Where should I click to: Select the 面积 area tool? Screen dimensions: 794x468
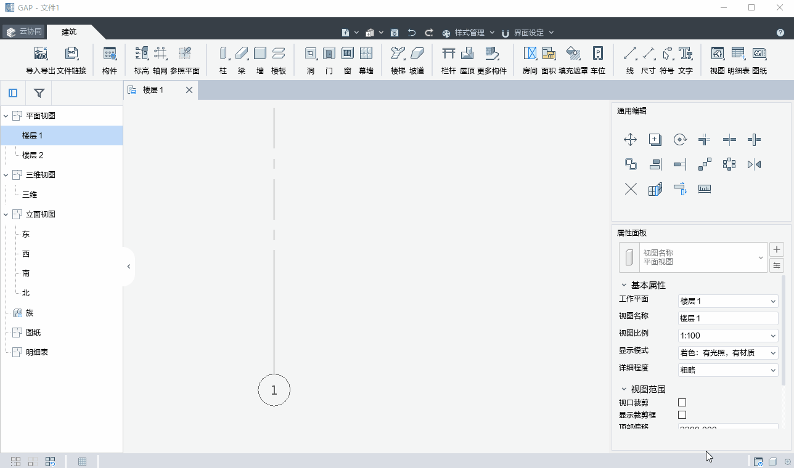[x=549, y=60]
